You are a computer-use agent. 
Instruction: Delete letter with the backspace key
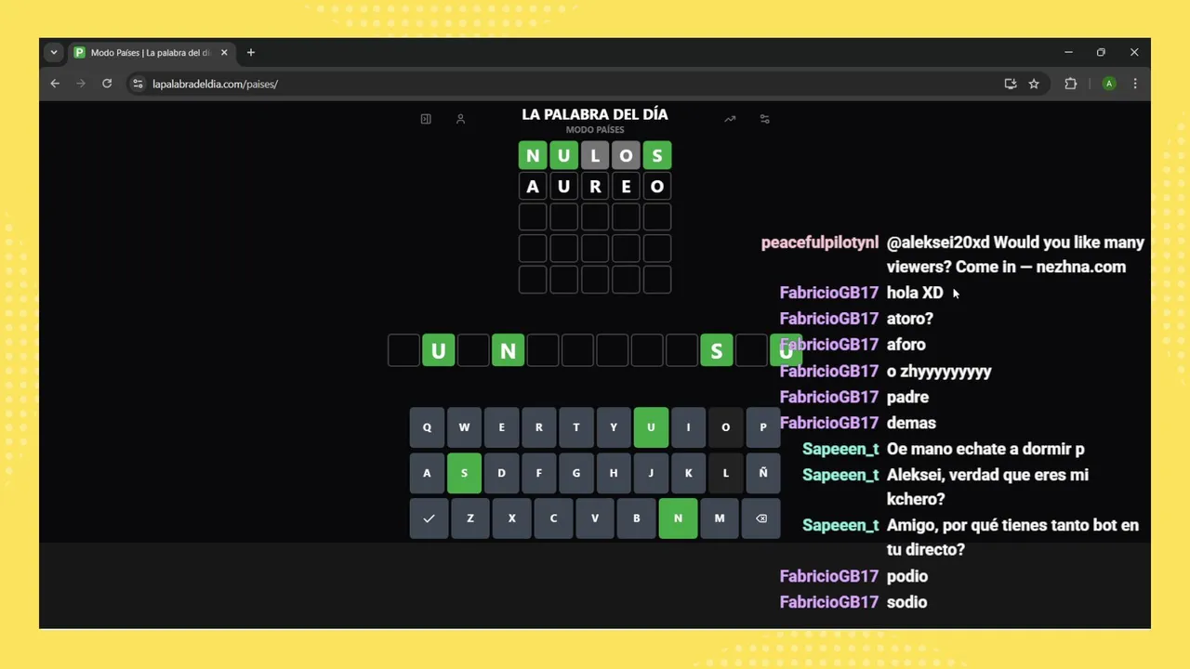coord(761,518)
